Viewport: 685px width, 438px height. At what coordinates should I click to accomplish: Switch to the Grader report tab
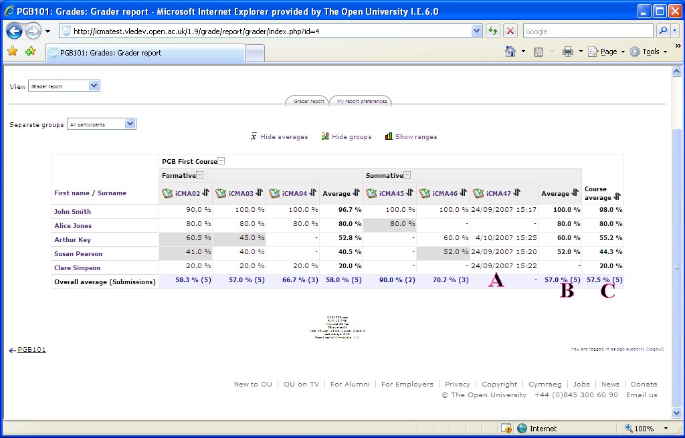[308, 101]
